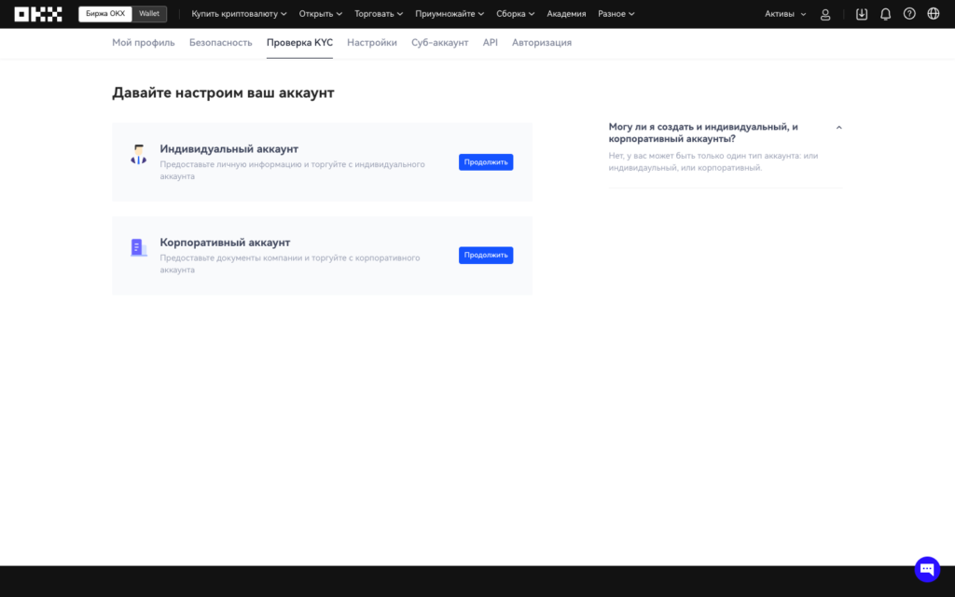Switch to the Суб-аккаунт tab
The image size is (955, 597).
(439, 43)
